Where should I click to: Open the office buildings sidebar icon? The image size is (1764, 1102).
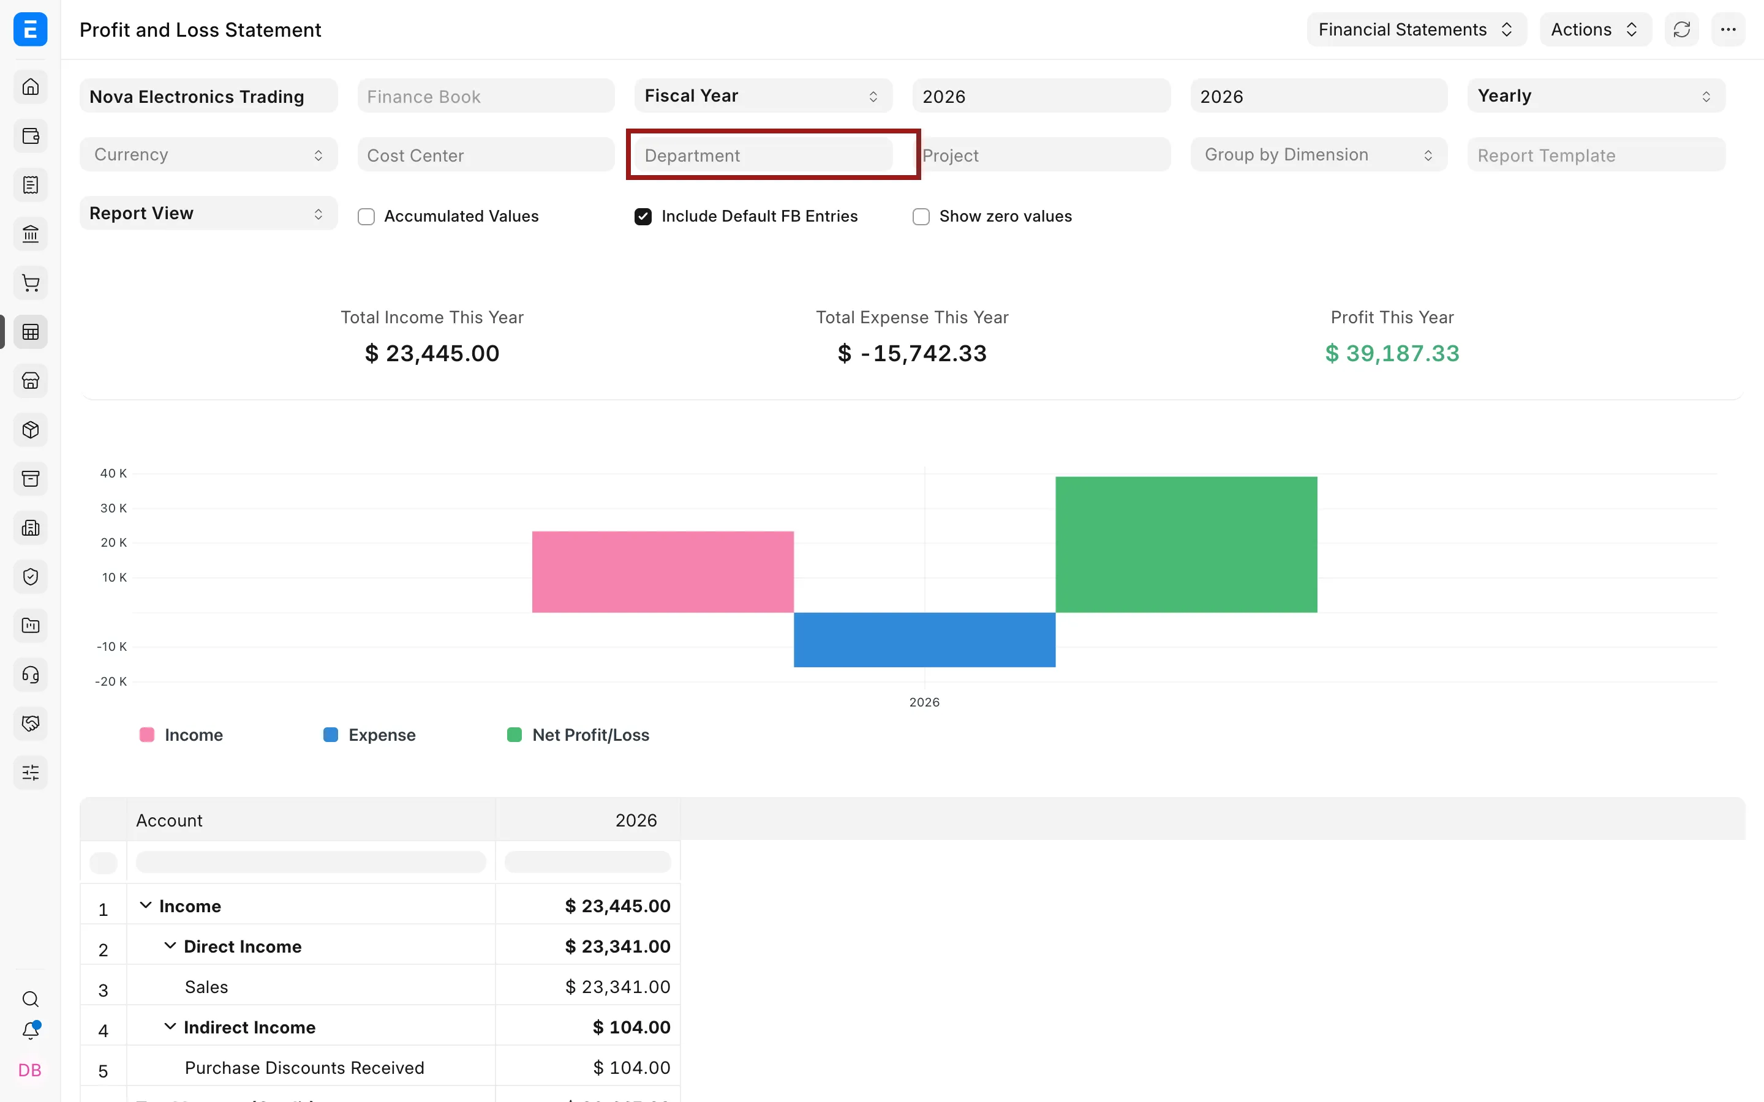[30, 528]
